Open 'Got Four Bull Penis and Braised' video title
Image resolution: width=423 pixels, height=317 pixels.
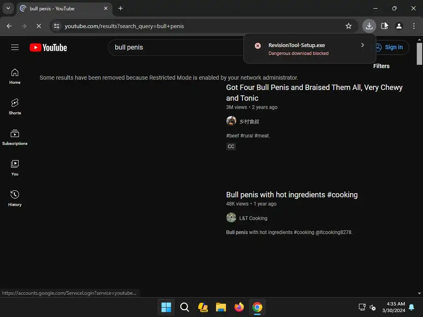point(314,93)
